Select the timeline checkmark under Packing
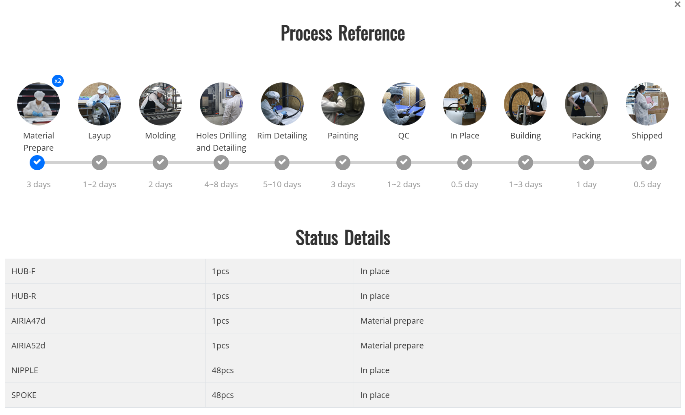Viewport: 685px width, 415px height. point(586,162)
